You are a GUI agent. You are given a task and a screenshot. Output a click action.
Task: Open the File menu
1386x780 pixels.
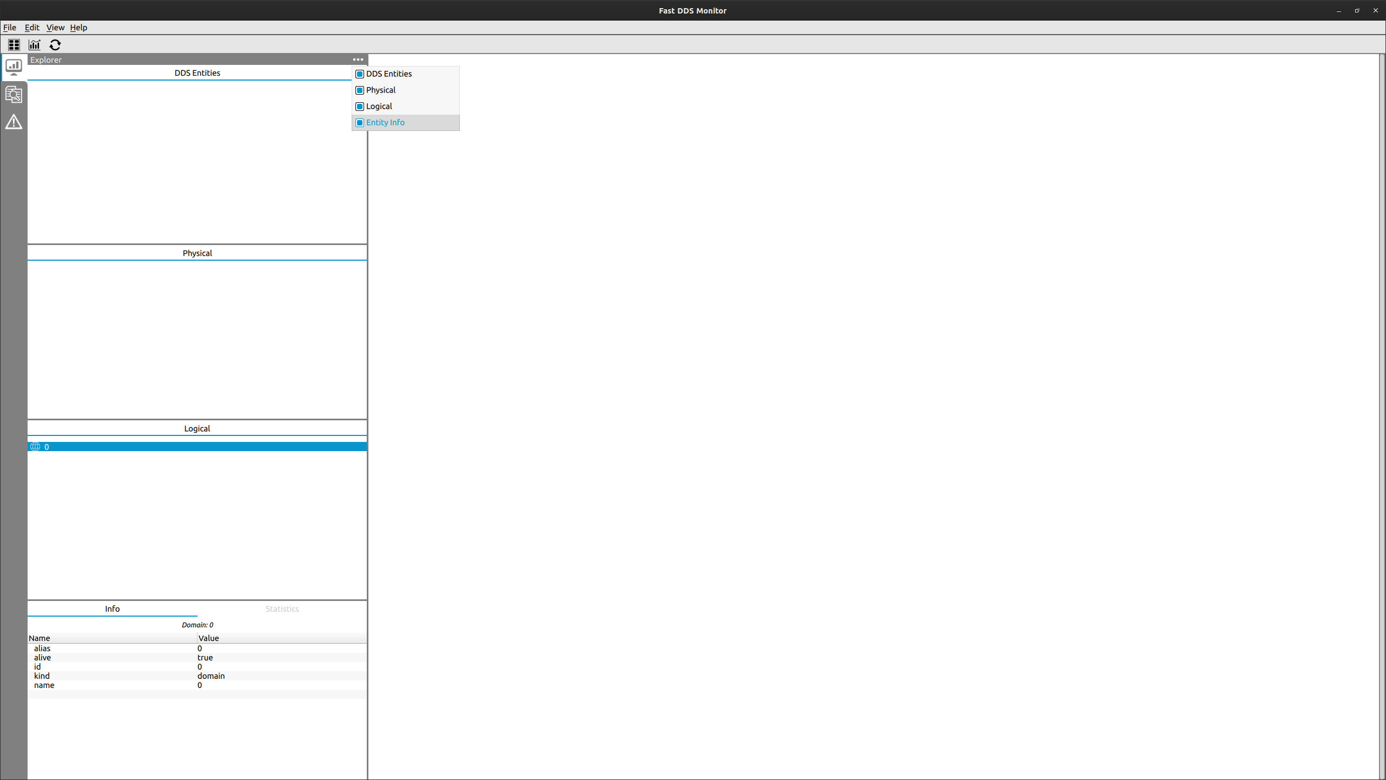(x=10, y=28)
